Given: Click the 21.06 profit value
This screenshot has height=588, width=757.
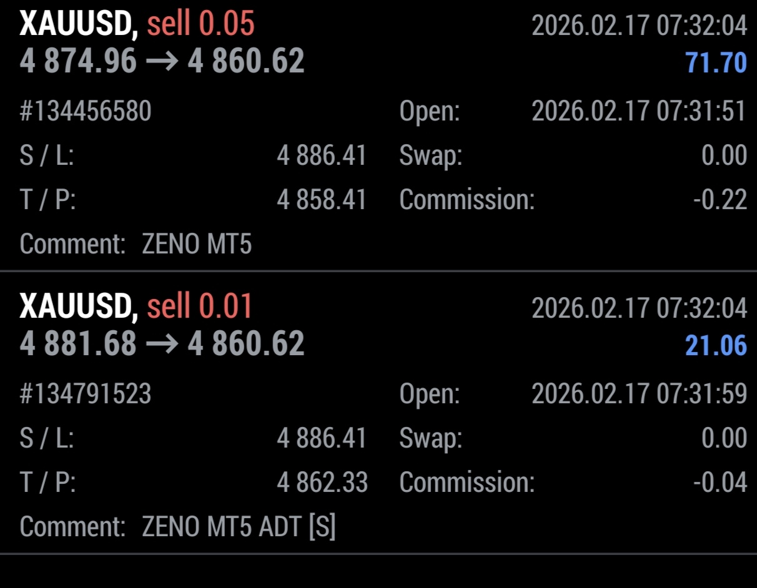Looking at the screenshot, I should tap(716, 345).
